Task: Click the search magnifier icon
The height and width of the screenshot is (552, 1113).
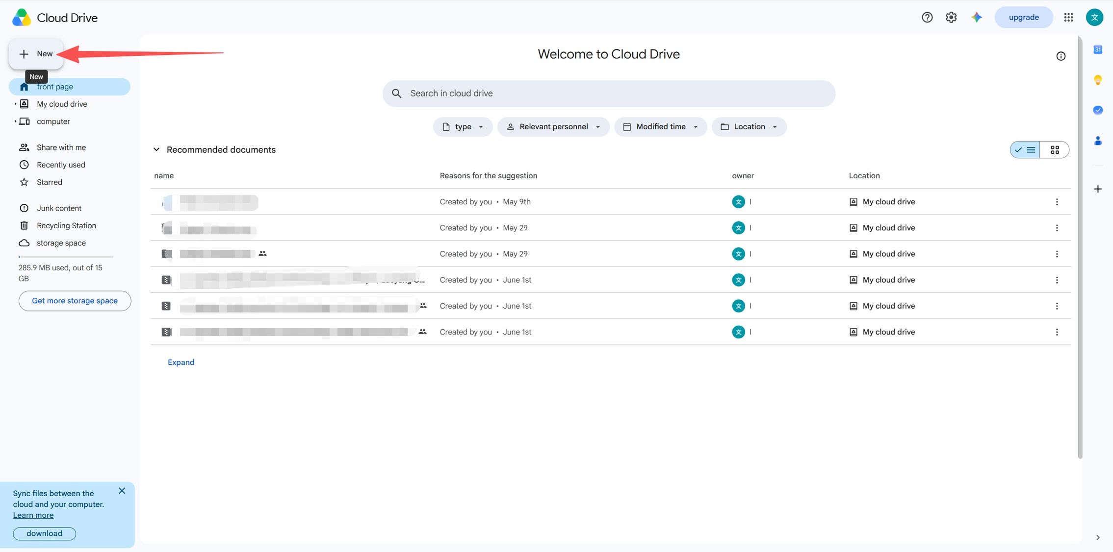Action: [x=397, y=94]
